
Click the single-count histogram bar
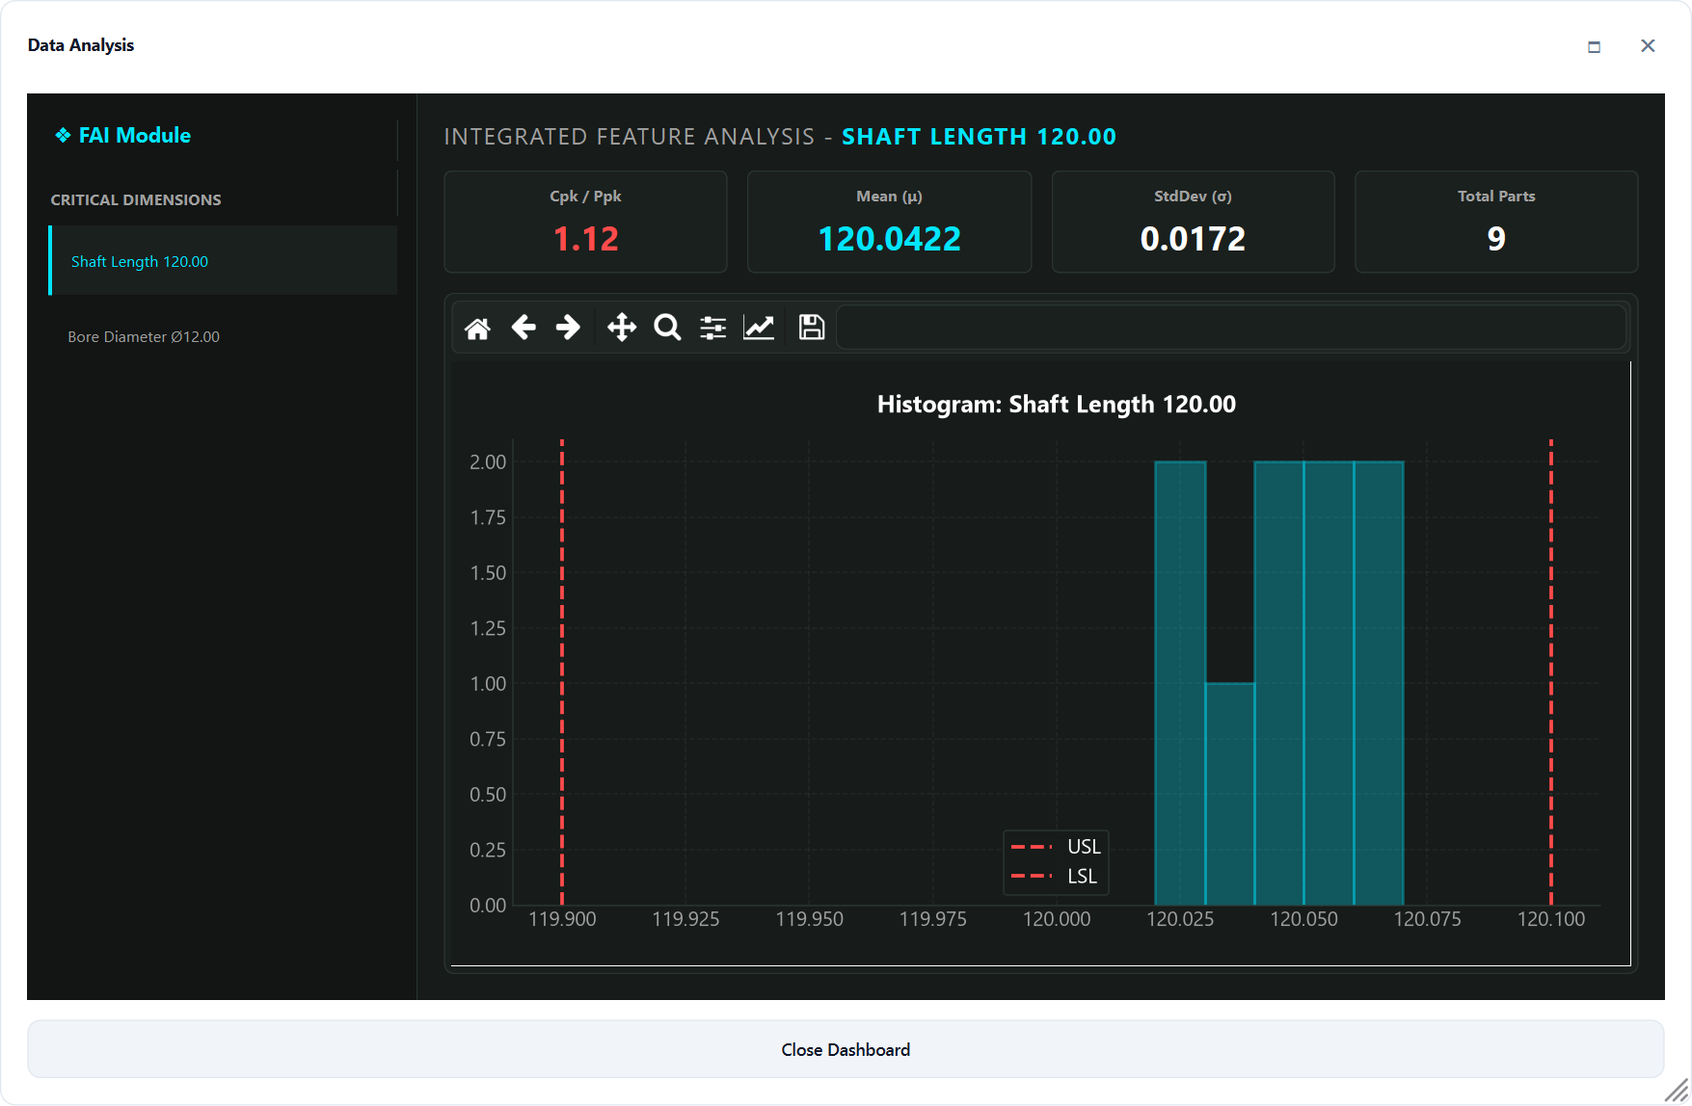[x=1230, y=794]
